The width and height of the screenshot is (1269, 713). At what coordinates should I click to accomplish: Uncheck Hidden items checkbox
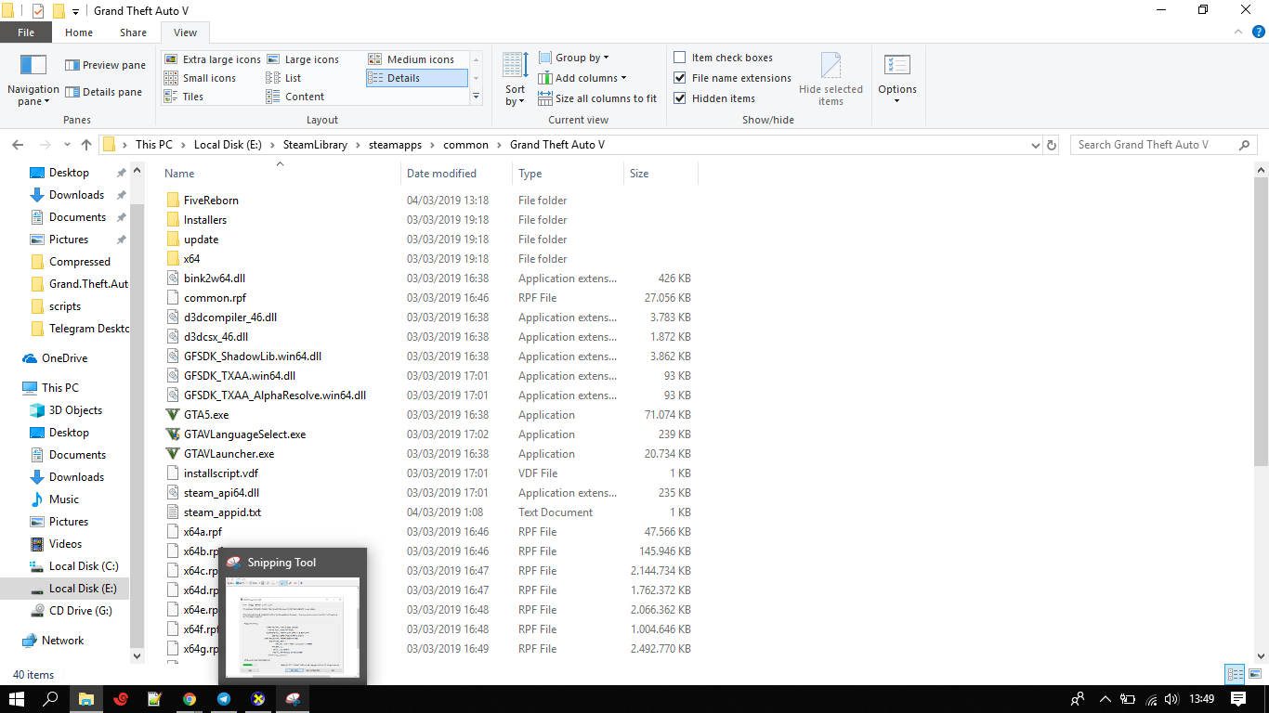point(680,98)
